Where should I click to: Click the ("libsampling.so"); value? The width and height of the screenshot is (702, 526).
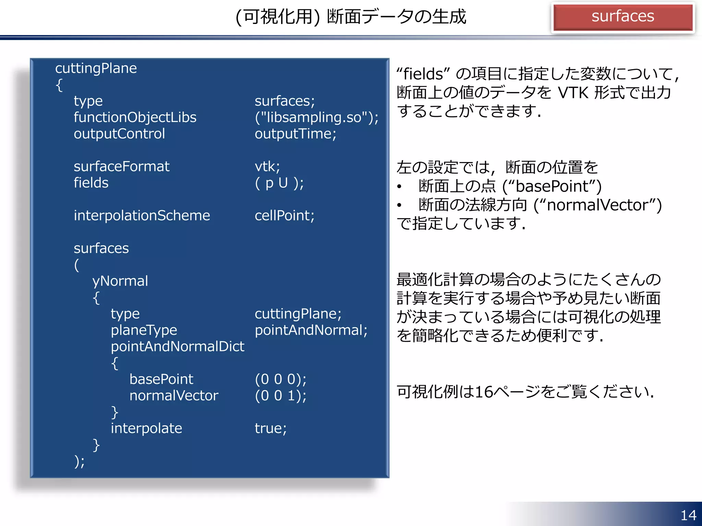click(x=317, y=117)
